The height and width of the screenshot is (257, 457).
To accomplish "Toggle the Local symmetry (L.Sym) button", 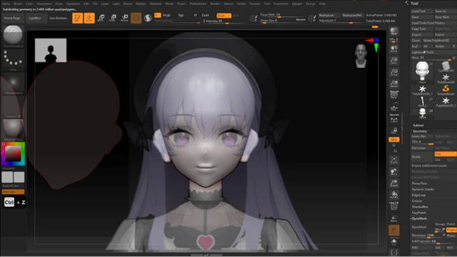I will tap(394, 119).
